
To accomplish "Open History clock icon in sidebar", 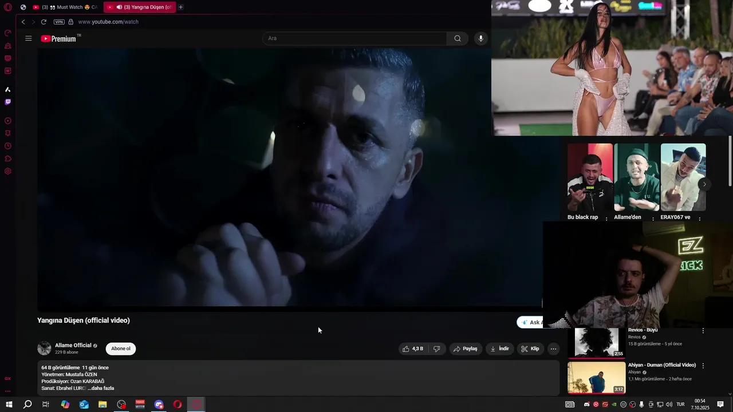I will [8, 146].
